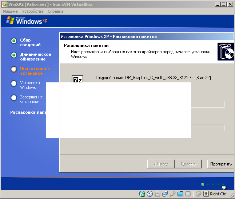Close the VirtualBox window
The image size is (235, 199).
click(x=230, y=4)
